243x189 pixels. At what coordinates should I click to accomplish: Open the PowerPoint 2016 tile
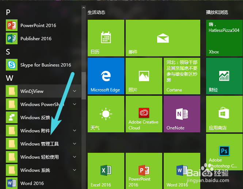click(144, 171)
